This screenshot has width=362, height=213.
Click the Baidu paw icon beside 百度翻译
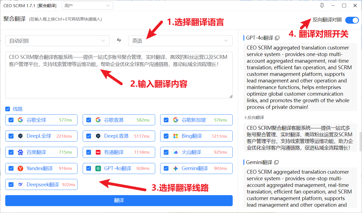20,152
